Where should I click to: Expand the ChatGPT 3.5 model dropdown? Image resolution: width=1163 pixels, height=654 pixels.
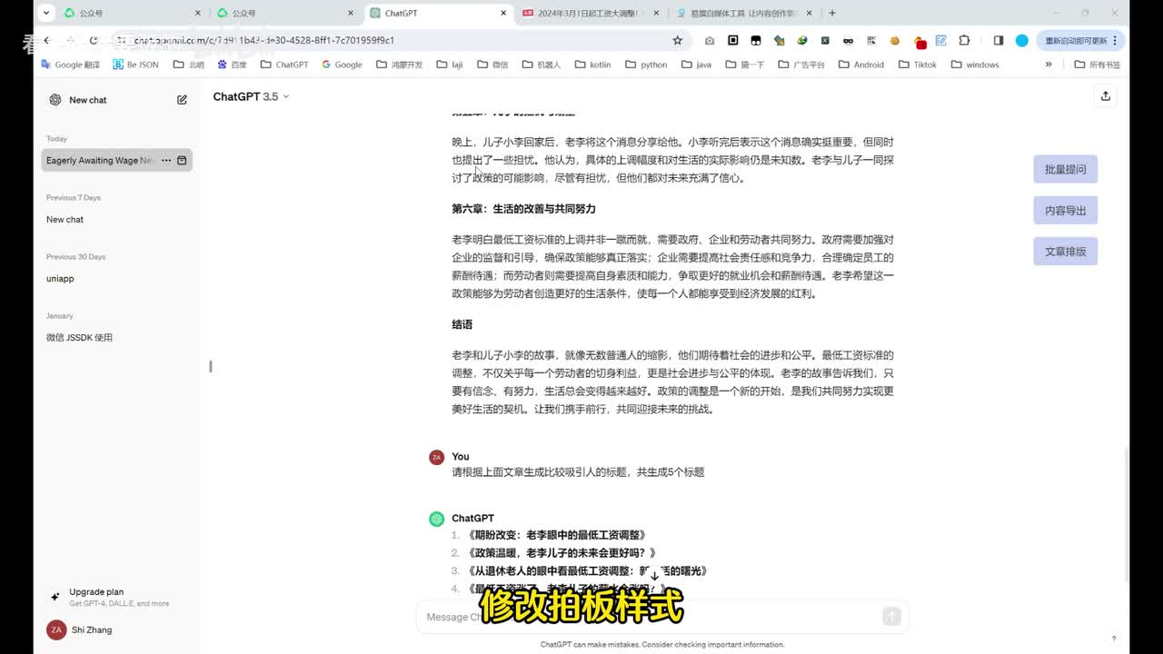click(x=251, y=96)
